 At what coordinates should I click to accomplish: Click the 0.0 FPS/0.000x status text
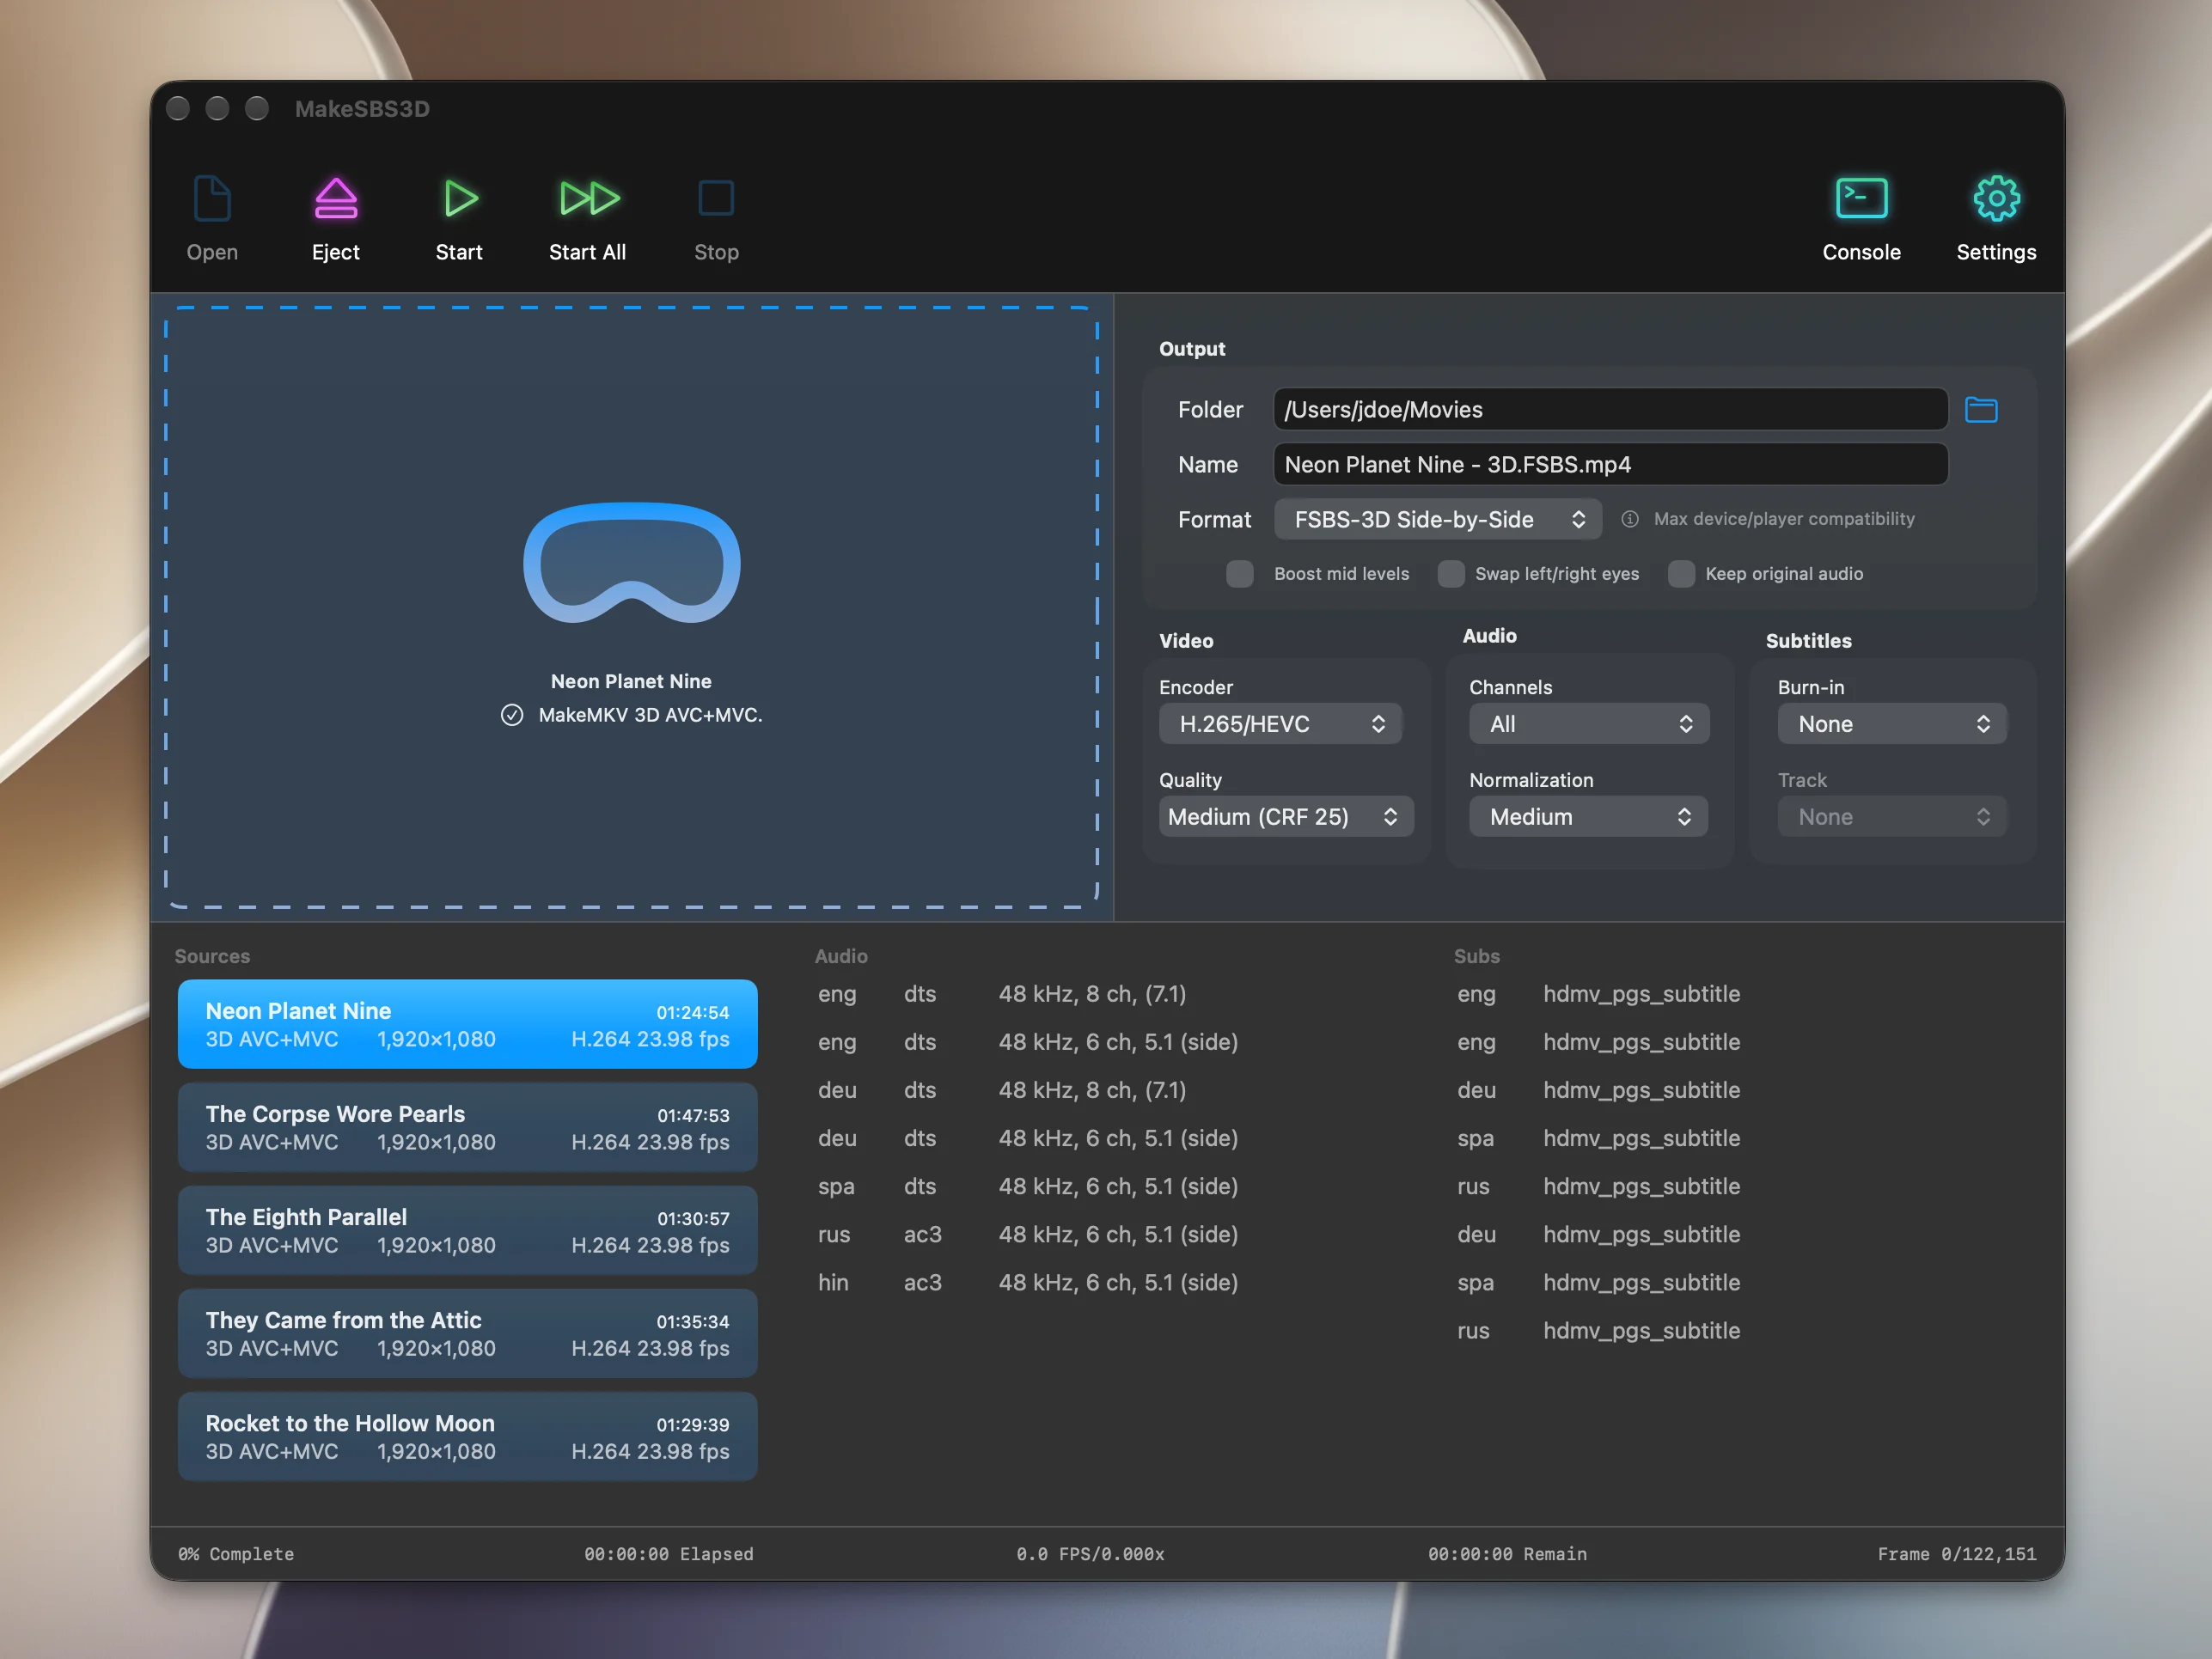point(1090,1554)
